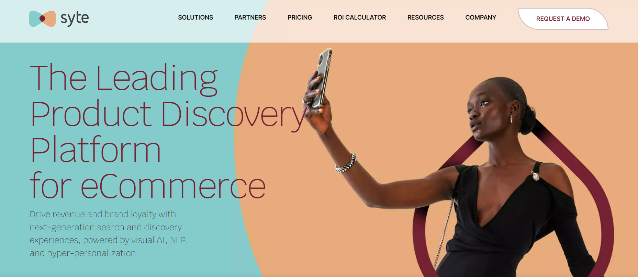Screen dimensions: 638x277
Task: Open the ROI Calculator link
Action: [360, 18]
